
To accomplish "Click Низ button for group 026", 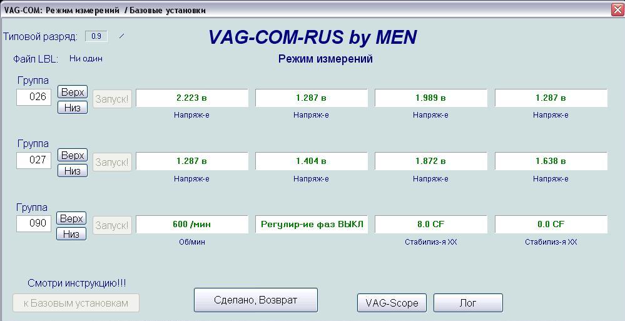I will point(72,108).
